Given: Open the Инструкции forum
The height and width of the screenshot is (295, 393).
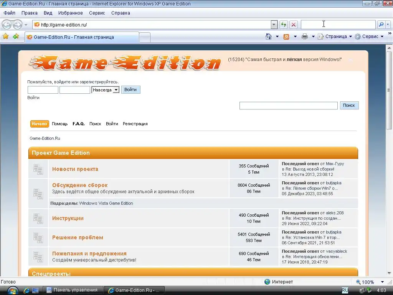Looking at the screenshot, I should (68, 218).
